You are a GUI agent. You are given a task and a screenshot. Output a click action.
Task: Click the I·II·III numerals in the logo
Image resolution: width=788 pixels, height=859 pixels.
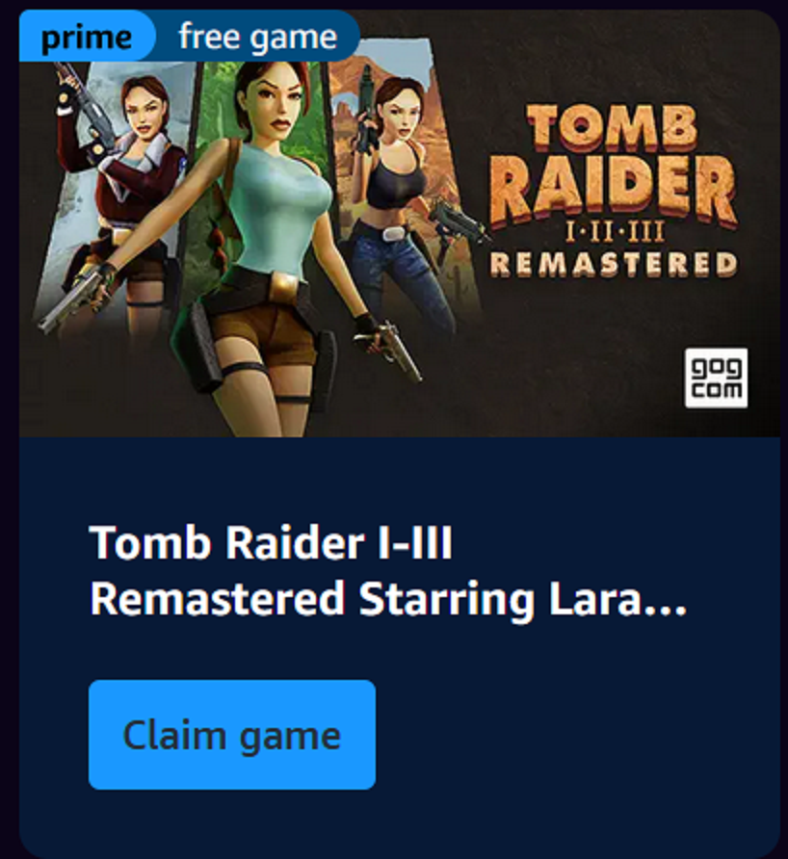615,231
